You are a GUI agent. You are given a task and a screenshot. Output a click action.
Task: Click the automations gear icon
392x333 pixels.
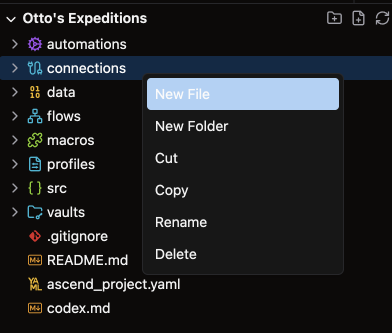[34, 44]
